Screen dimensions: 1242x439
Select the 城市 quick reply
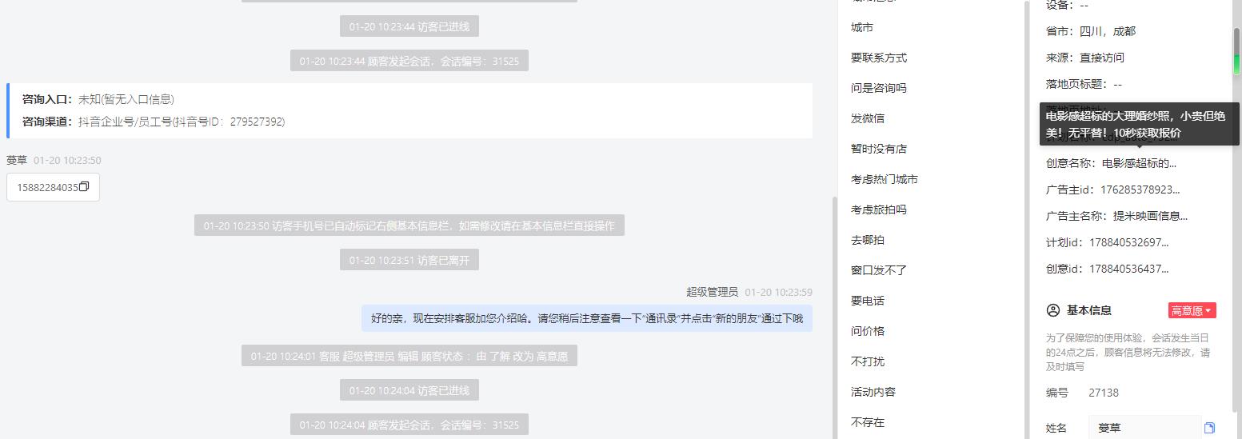pos(862,27)
